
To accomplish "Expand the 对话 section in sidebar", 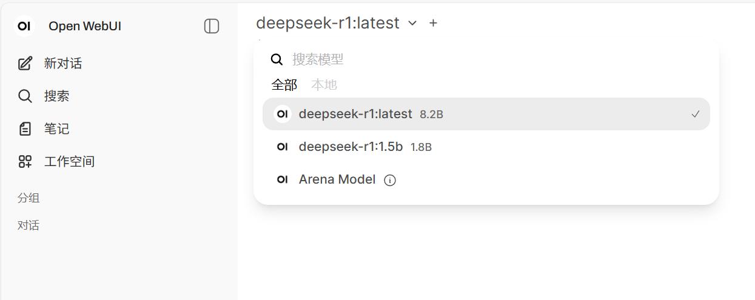I will point(29,225).
